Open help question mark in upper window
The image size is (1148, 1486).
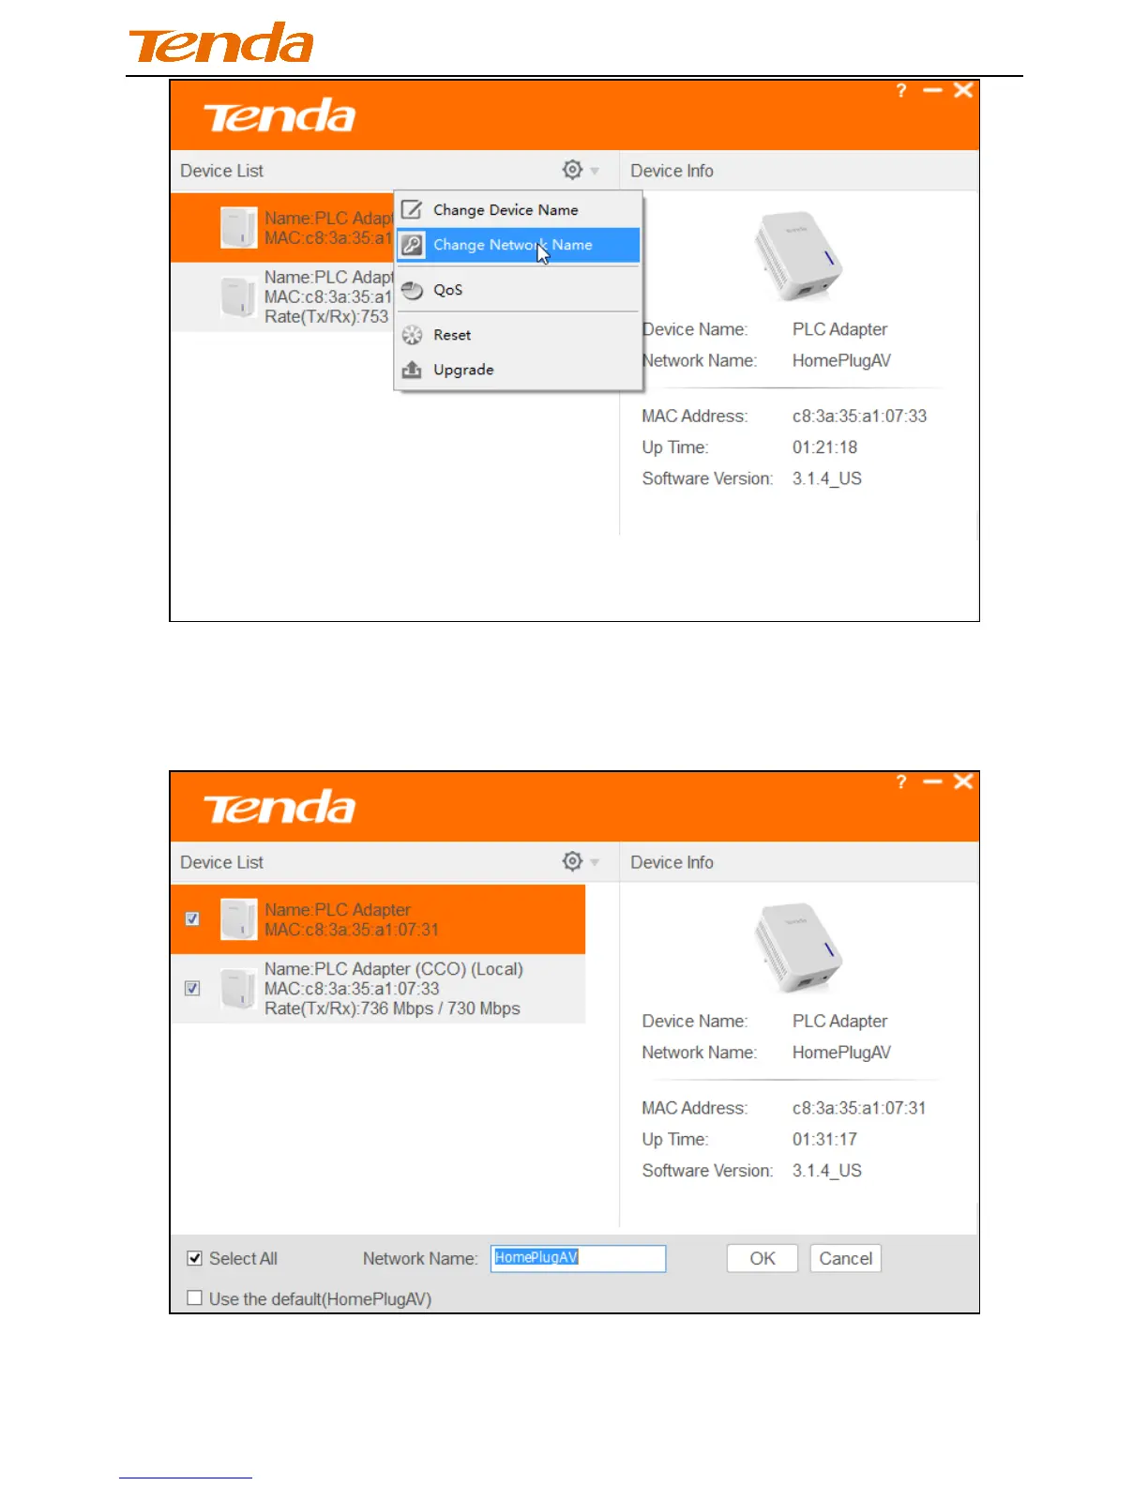pyautogui.click(x=901, y=90)
